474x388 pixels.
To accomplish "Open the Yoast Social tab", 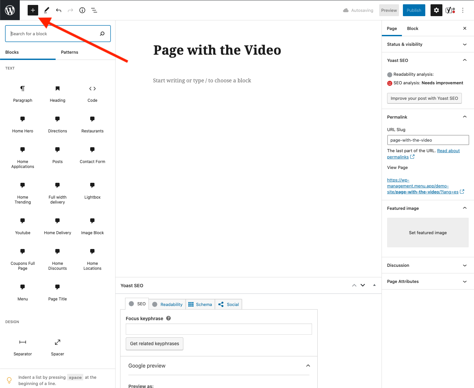I will [228, 304].
